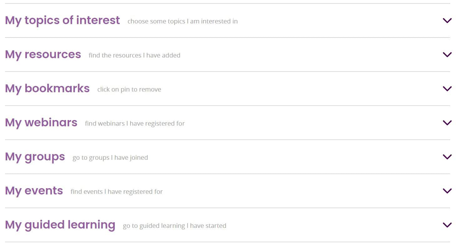Open the "My groups" heading
462x246 pixels.
pos(35,157)
